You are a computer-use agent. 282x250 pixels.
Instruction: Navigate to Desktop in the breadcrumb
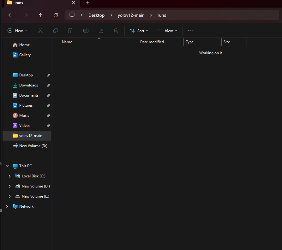tap(96, 15)
